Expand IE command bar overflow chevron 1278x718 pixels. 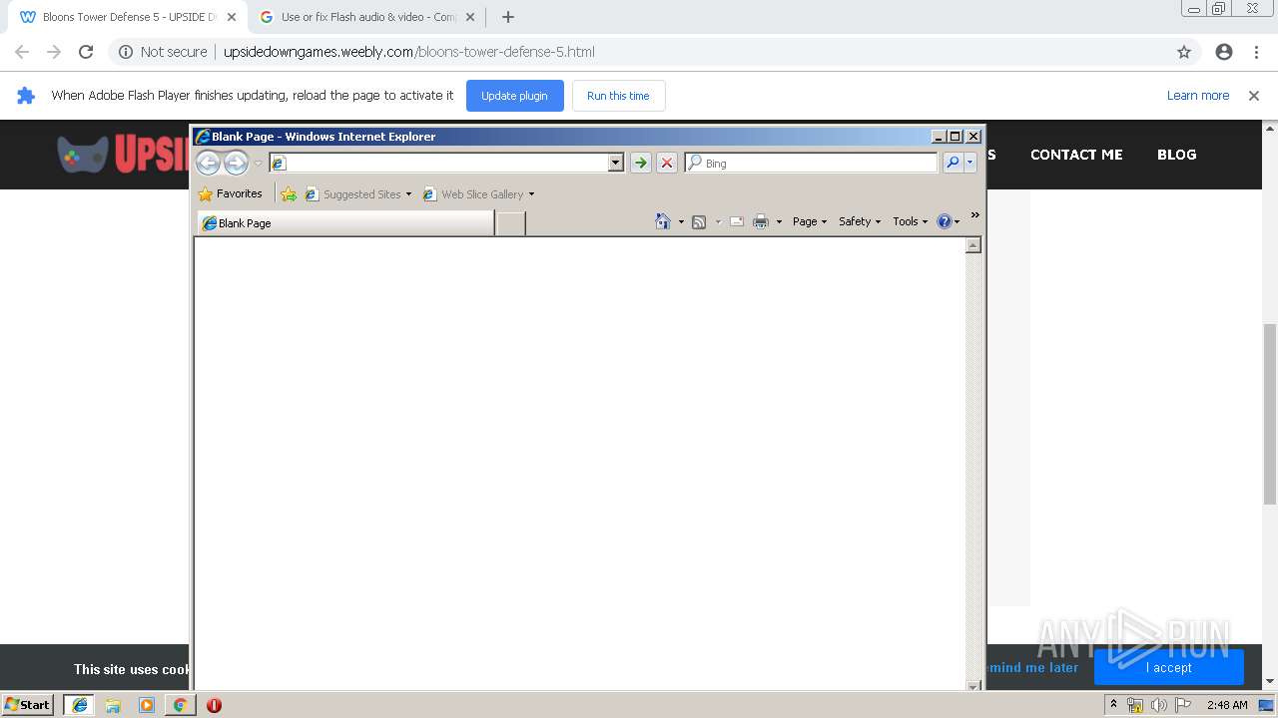click(x=975, y=215)
